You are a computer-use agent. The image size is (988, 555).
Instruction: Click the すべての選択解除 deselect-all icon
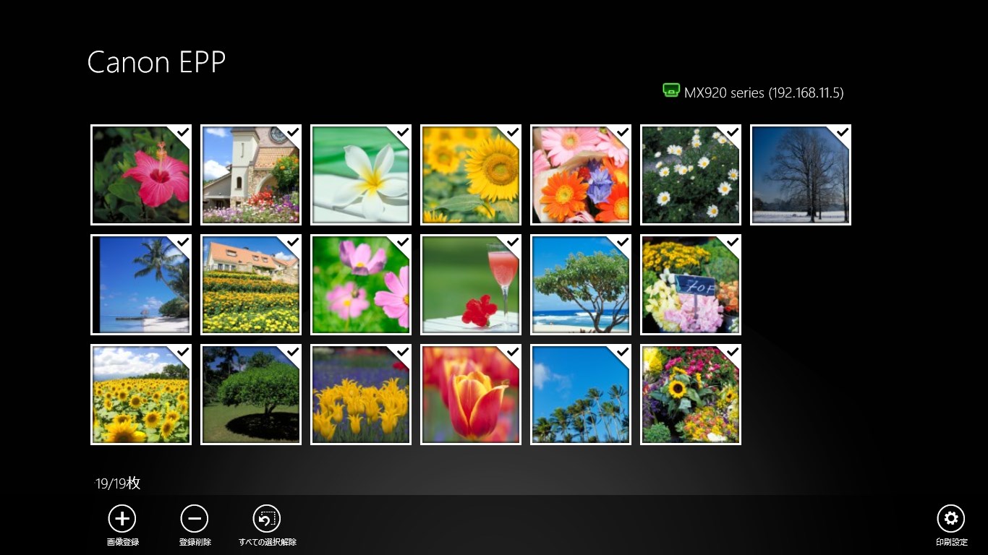267,518
